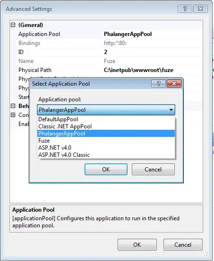
Task: Select DefaultAppPool from the list
Action: tap(106, 119)
